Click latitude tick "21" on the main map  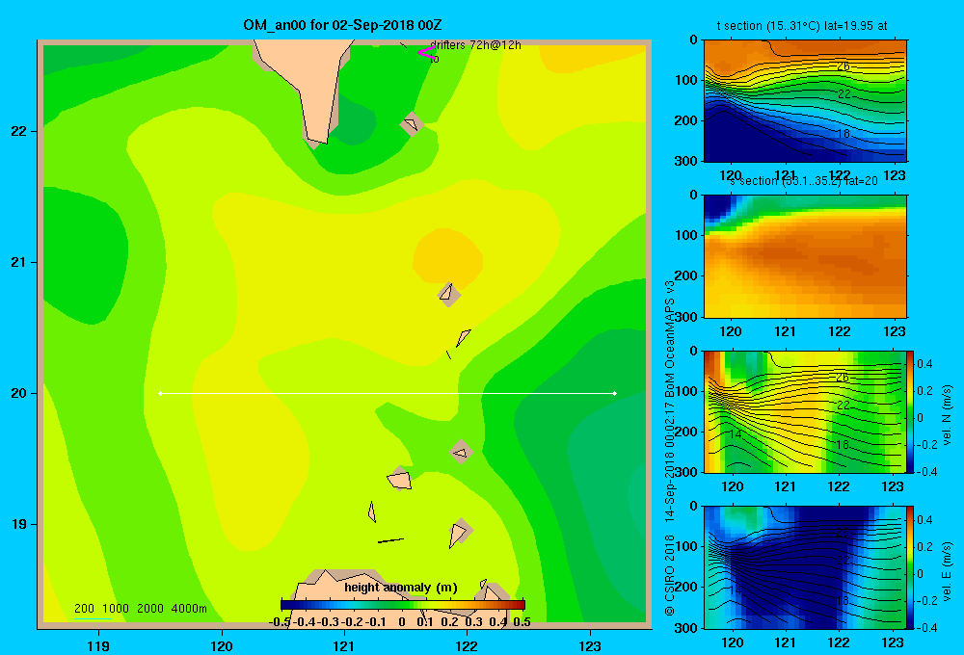coord(19,262)
